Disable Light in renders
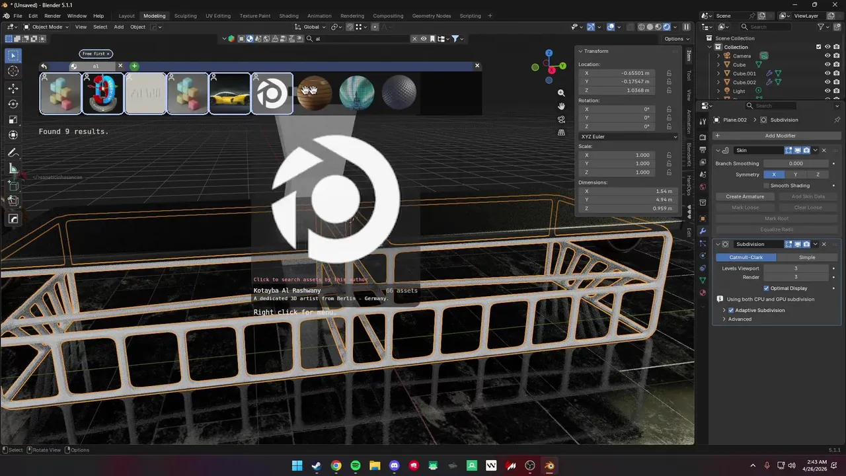Screen dimensions: 846x476 click(836, 91)
